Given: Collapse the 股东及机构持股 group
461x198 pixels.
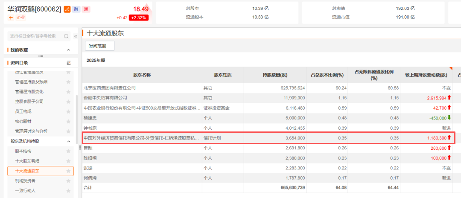Looking at the screenshot, I should [68, 141].
